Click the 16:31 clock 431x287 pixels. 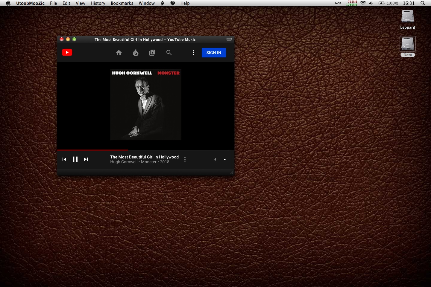tap(409, 3)
